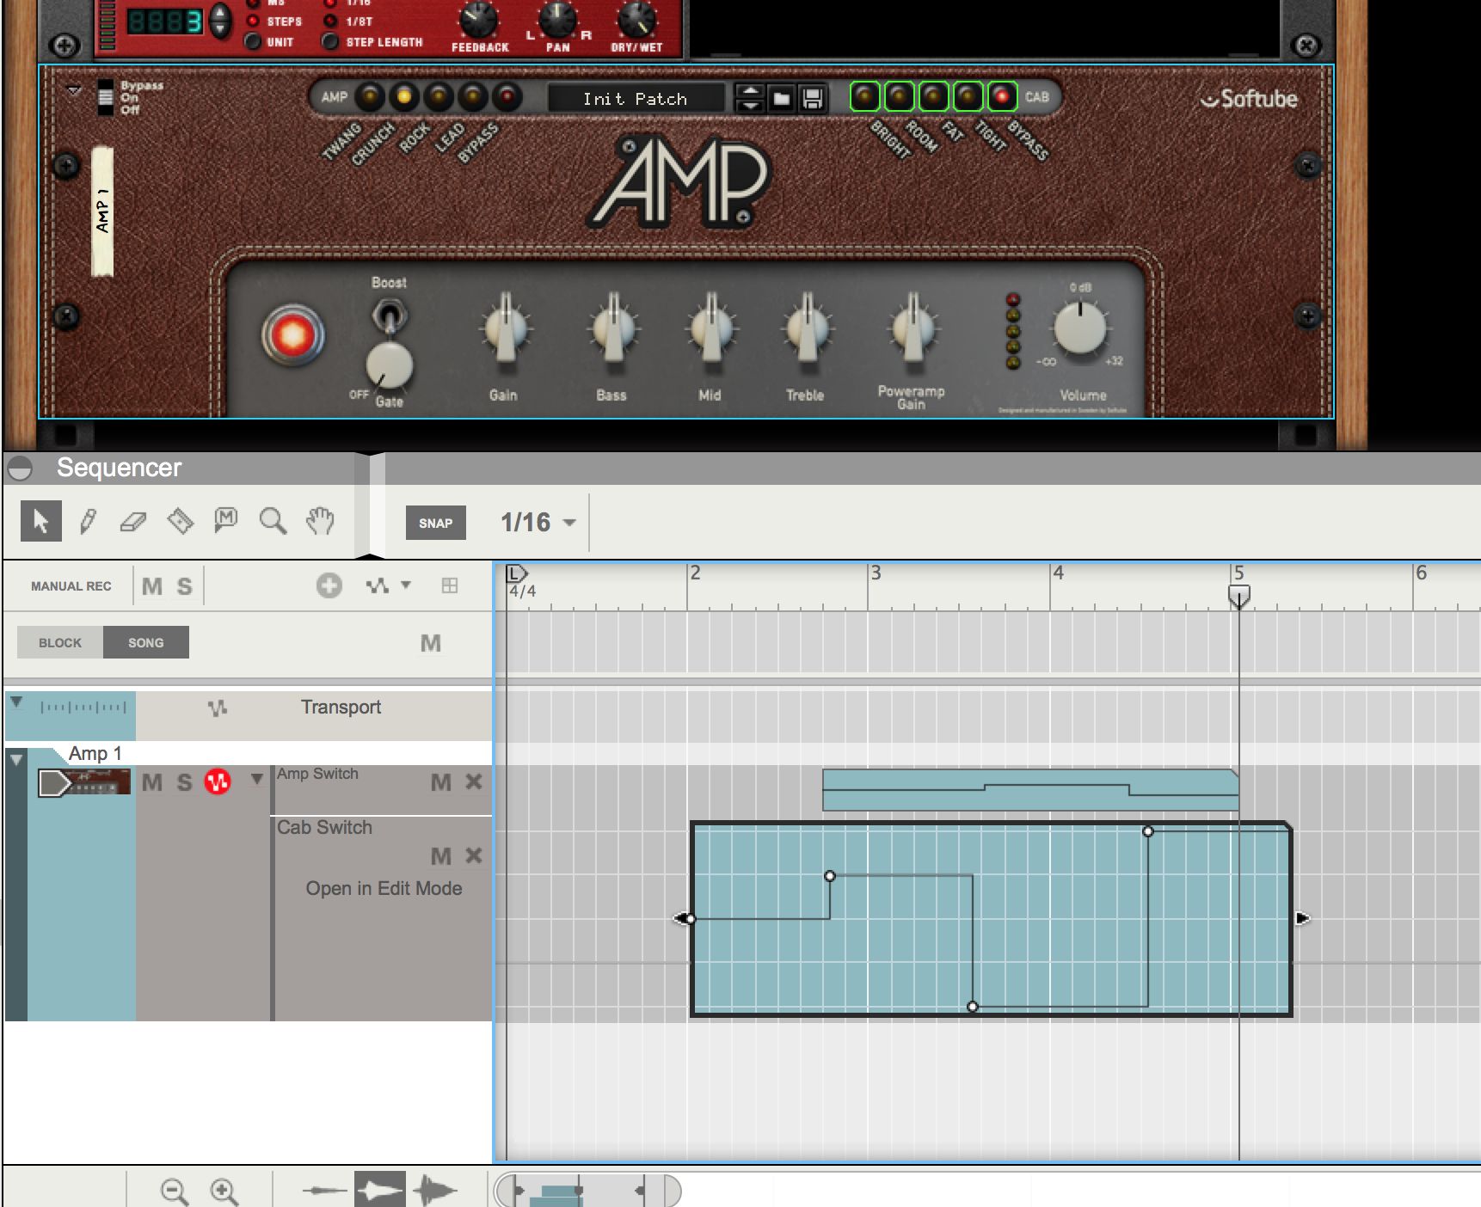
Task: Collapse the Transport track triangle
Action: click(x=16, y=702)
